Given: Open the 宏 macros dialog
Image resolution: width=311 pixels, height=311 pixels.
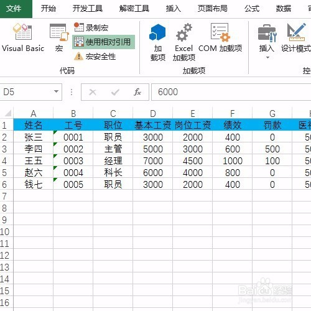Looking at the screenshot, I should [x=59, y=37].
